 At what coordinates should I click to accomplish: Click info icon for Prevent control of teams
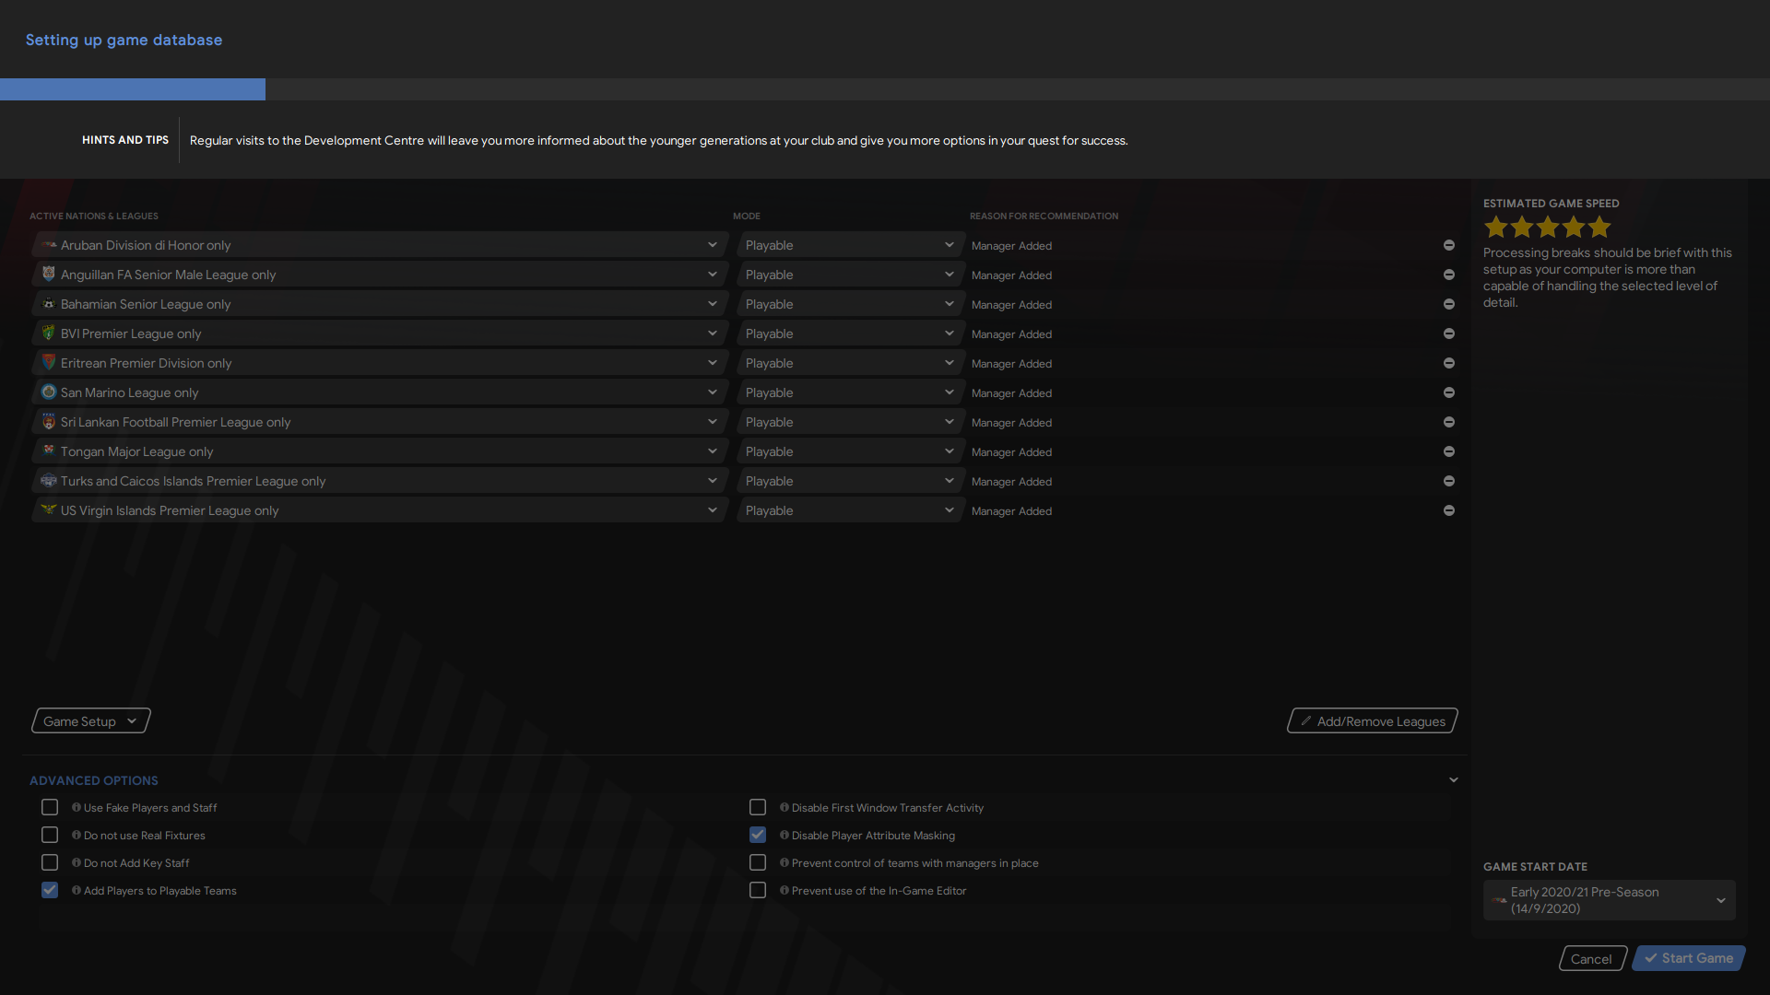point(785,862)
